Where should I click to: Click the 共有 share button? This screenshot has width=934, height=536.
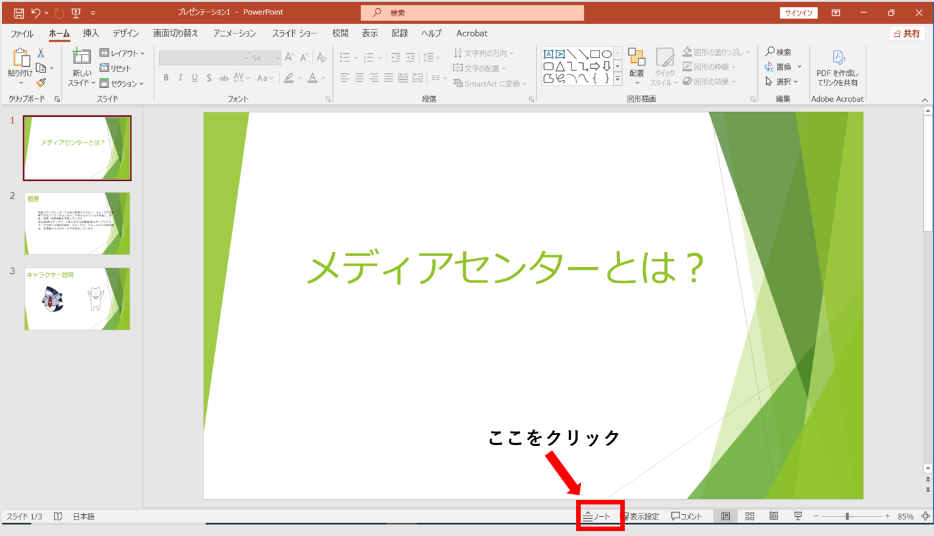(x=907, y=33)
